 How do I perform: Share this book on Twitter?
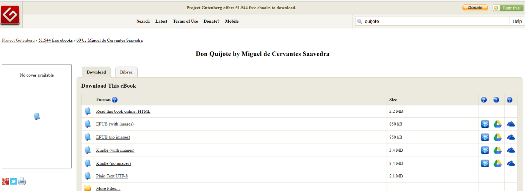(x=13, y=181)
